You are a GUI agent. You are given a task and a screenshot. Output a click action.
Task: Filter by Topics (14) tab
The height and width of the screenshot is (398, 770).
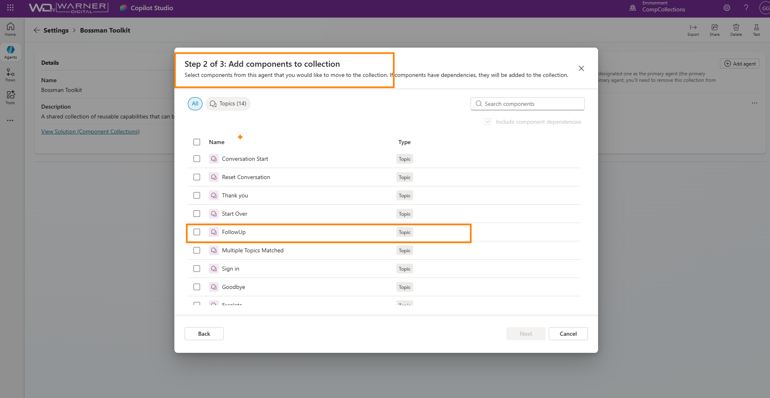(228, 104)
